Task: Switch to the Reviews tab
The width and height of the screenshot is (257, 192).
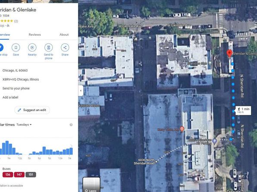Action: (x=34, y=34)
